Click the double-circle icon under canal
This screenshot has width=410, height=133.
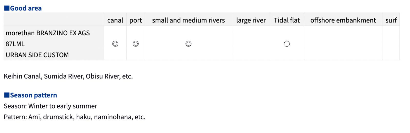115,44
